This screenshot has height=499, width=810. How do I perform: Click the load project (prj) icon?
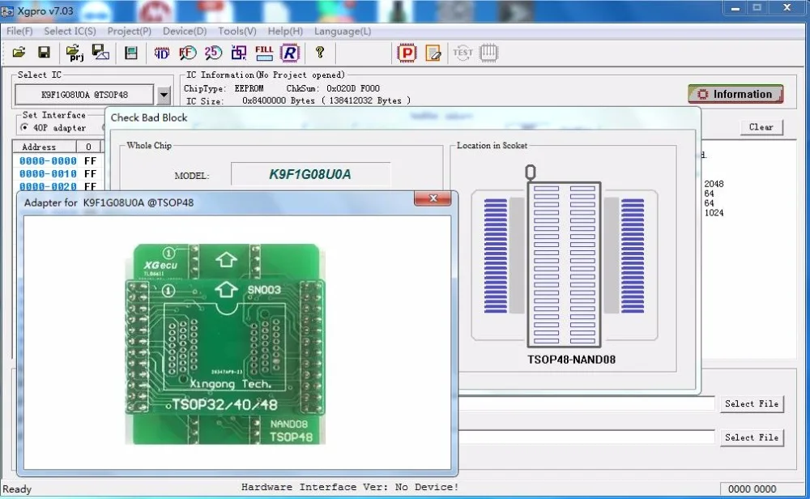point(75,53)
